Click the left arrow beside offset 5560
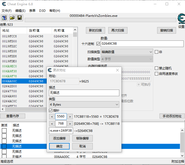185x165 pixels. (52, 117)
